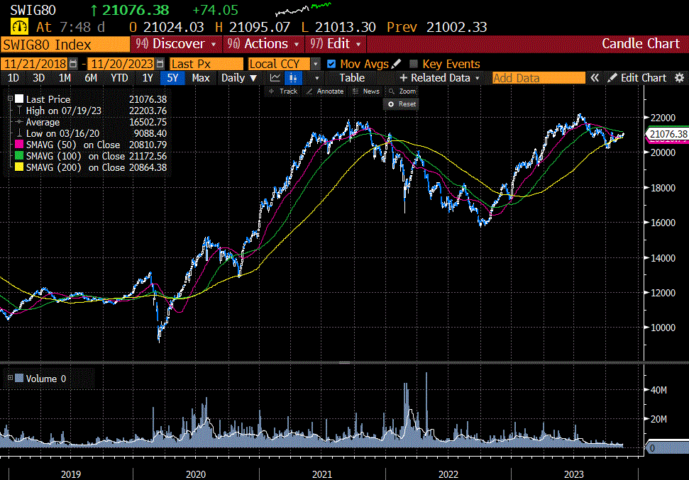Enable the Key Events checkbox
Viewport: 689px width, 480px height.
(414, 64)
